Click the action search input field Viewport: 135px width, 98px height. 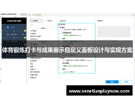(43, 25)
